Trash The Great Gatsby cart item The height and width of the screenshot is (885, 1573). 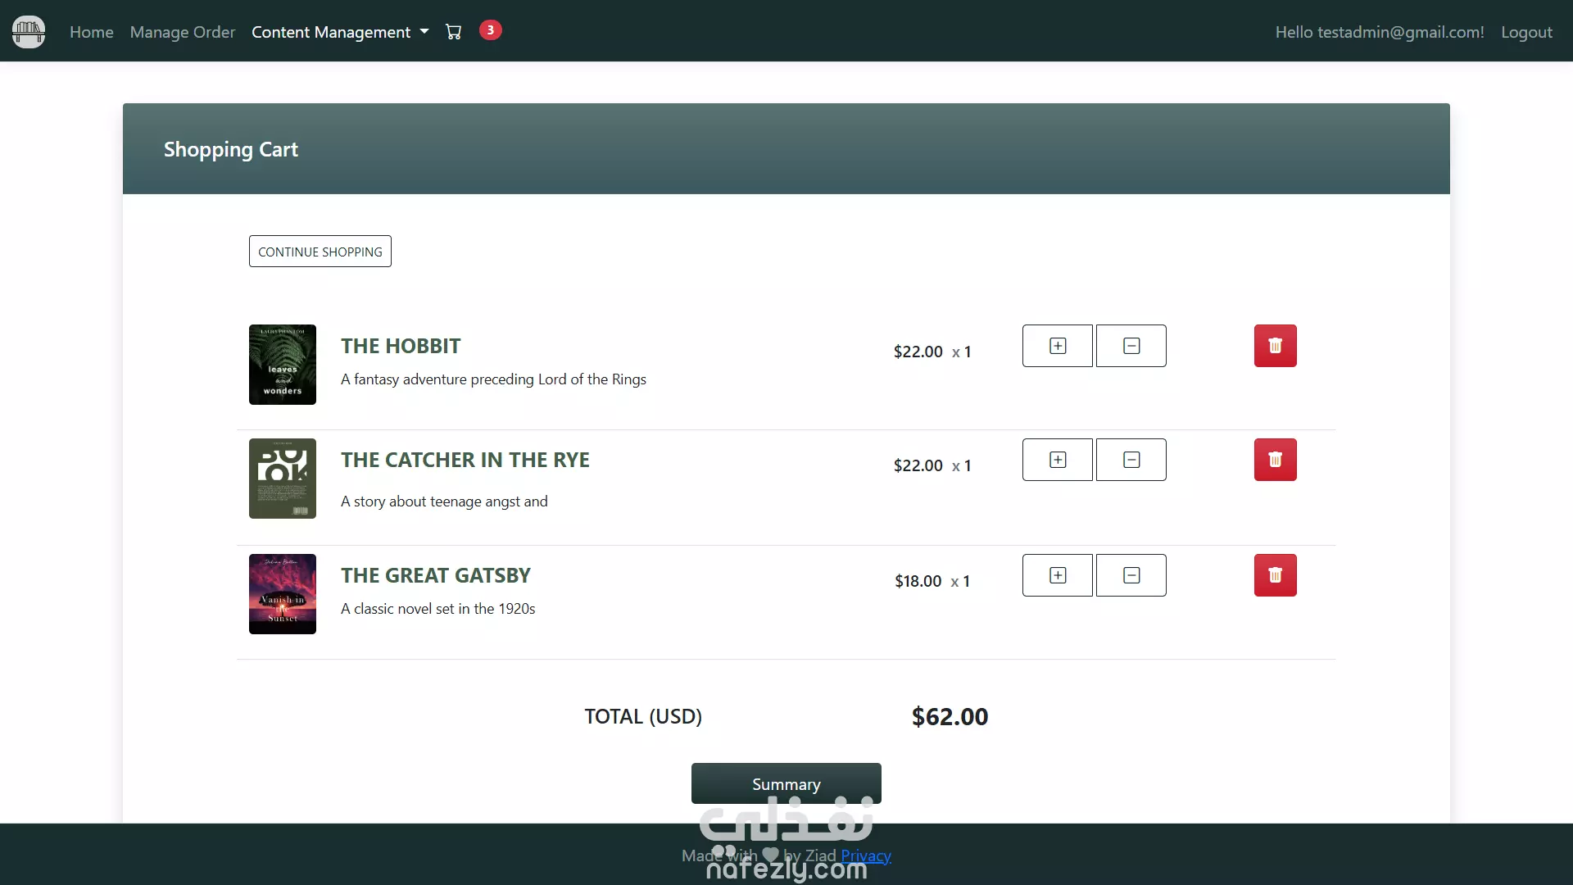point(1275,575)
